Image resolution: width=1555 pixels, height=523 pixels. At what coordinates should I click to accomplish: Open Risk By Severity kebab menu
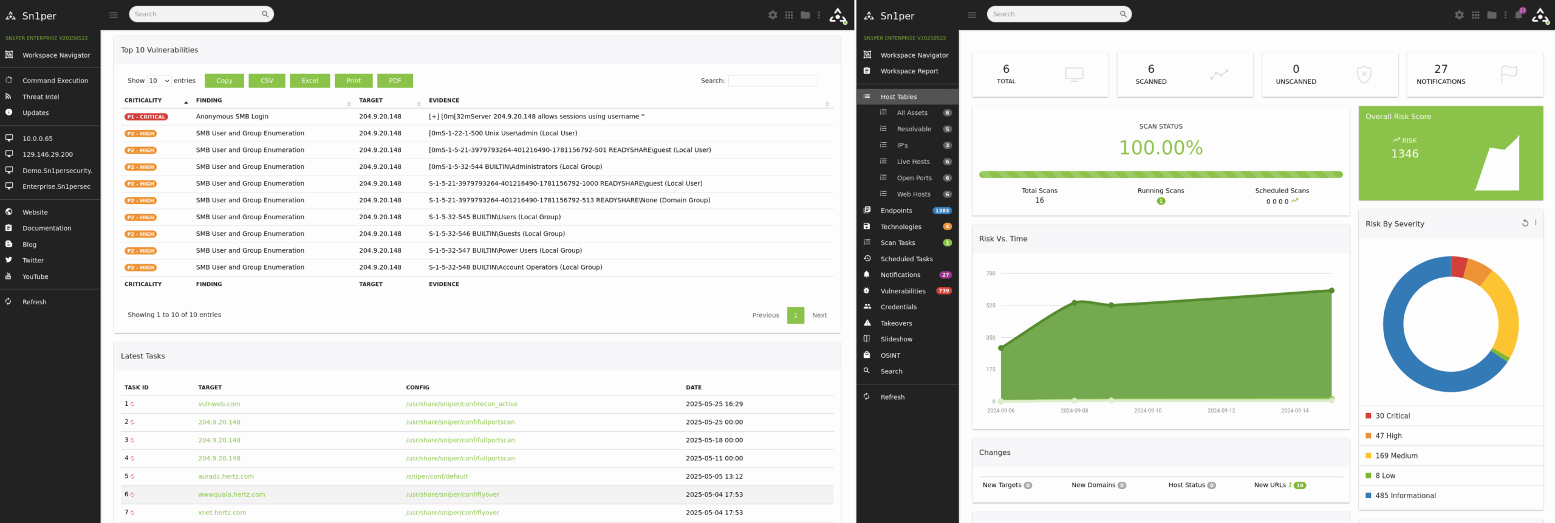[1536, 223]
